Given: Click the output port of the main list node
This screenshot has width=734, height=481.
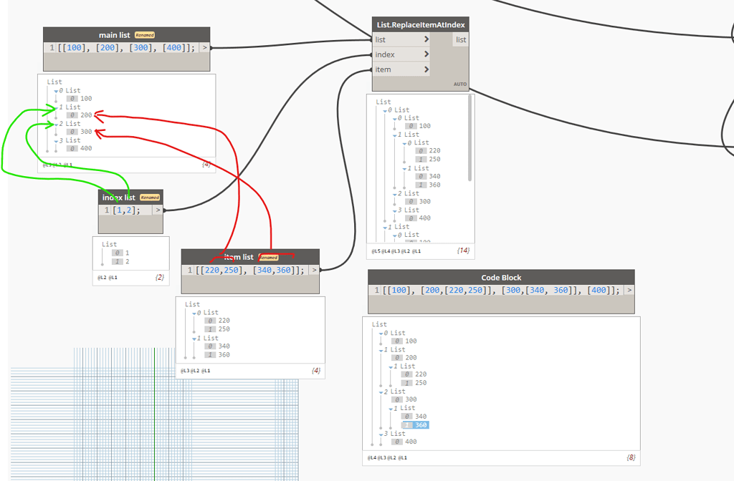Looking at the screenshot, I should (x=204, y=47).
